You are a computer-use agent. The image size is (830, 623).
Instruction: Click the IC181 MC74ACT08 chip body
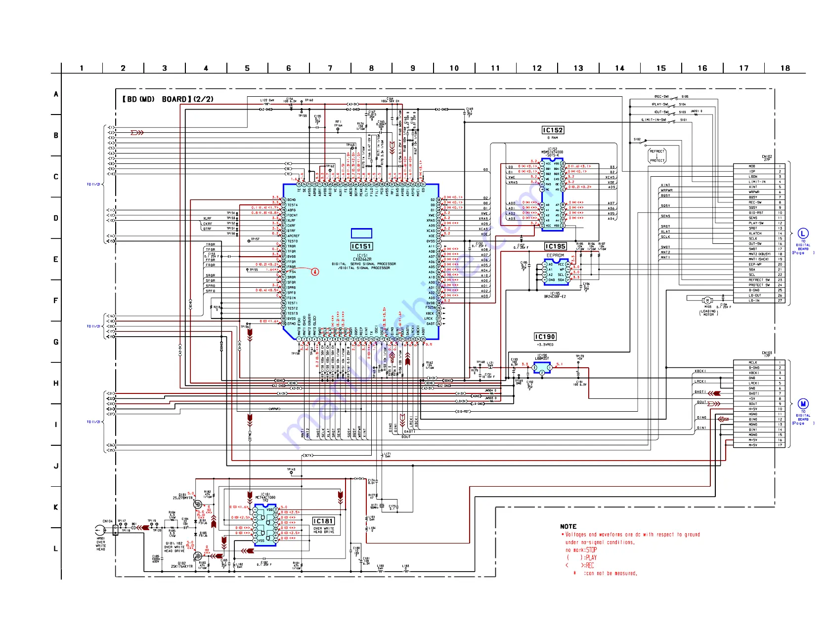(265, 525)
